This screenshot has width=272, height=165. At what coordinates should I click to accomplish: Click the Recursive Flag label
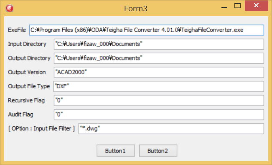[x=26, y=100]
